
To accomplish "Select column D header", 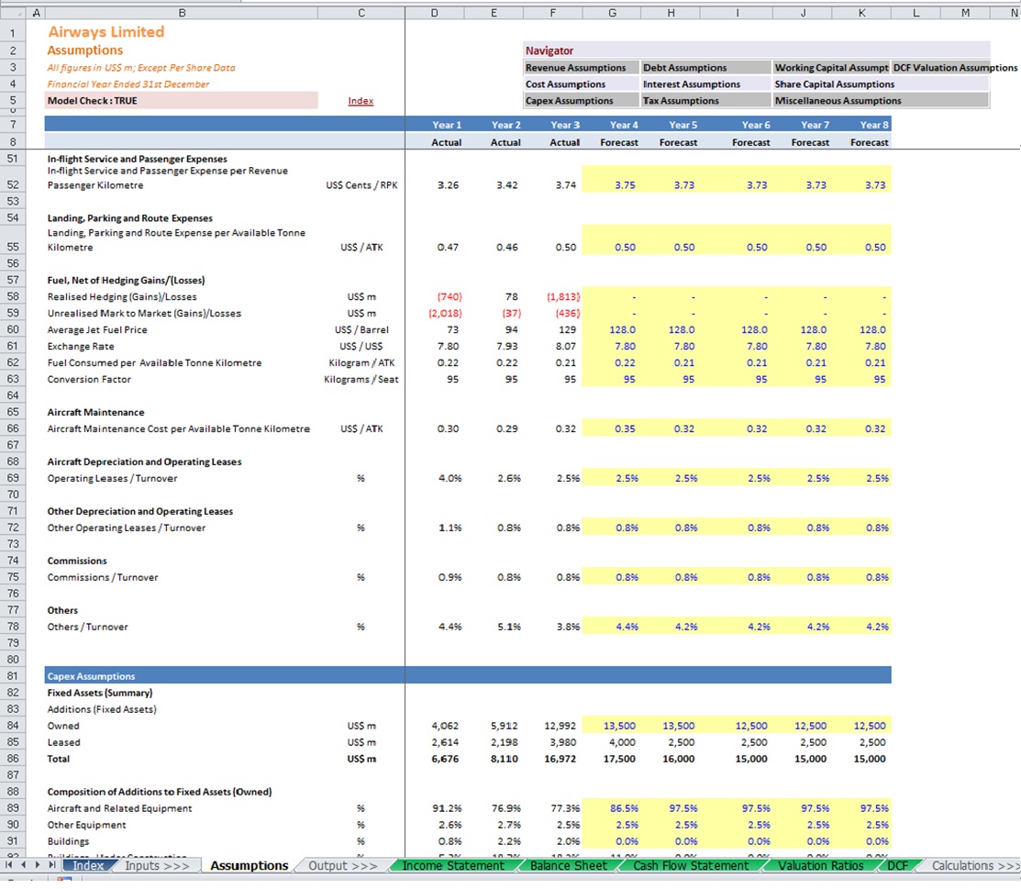I will click(x=434, y=12).
